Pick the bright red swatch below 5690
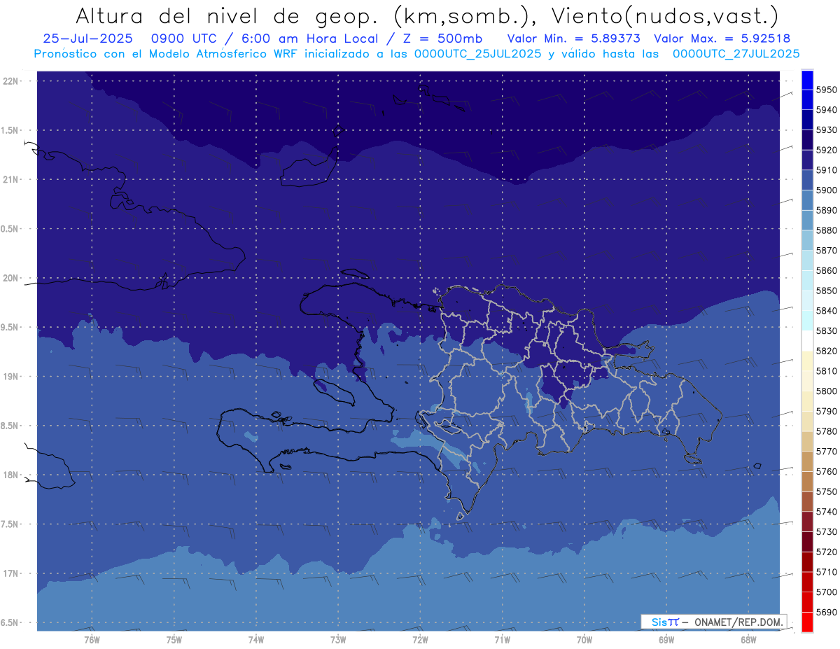This screenshot has height=649, width=840. point(807,622)
